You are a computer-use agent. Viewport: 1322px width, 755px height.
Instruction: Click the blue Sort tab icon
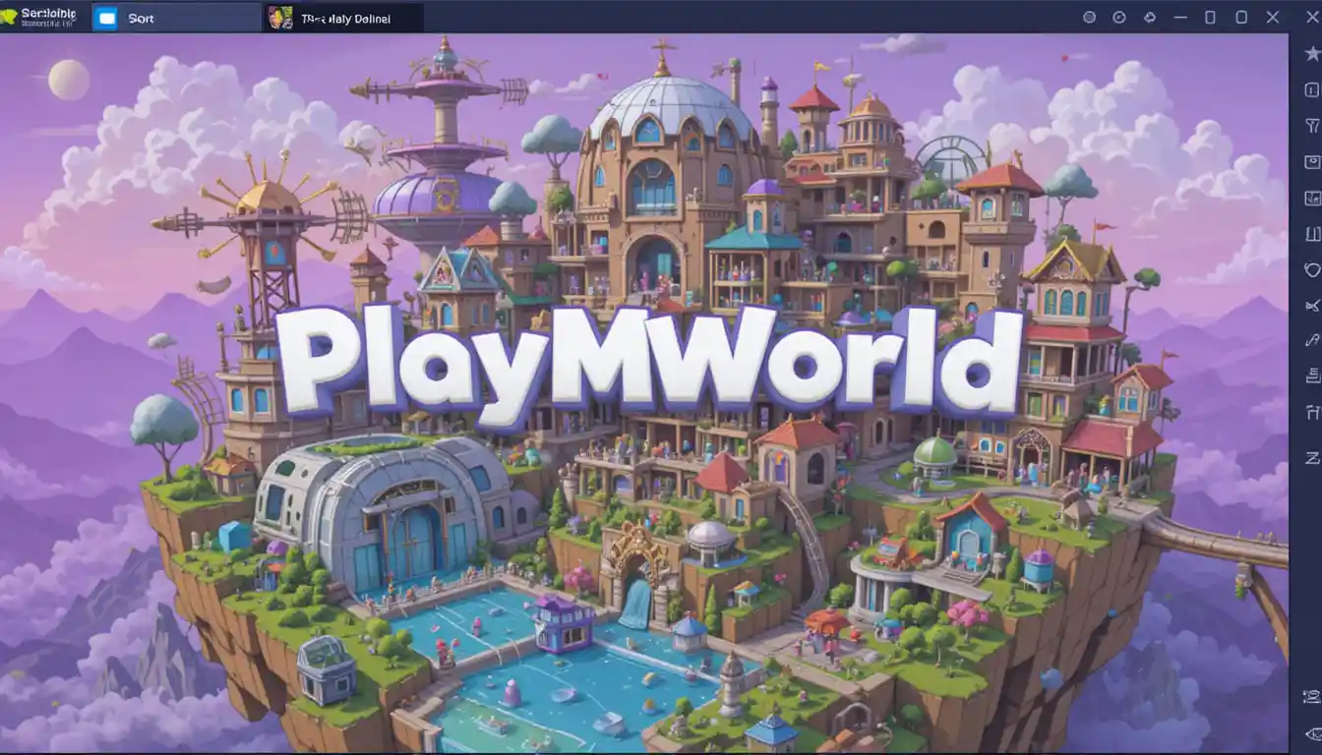point(107,18)
